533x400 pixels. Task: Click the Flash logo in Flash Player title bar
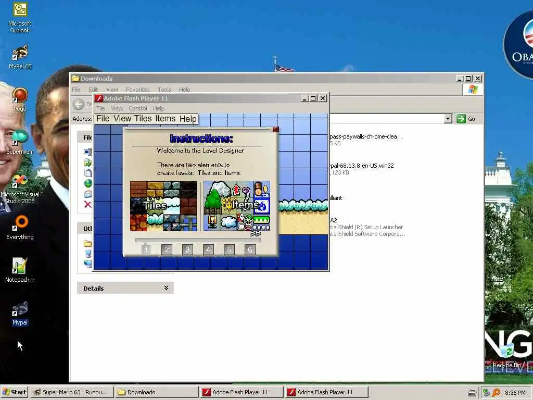click(98, 98)
